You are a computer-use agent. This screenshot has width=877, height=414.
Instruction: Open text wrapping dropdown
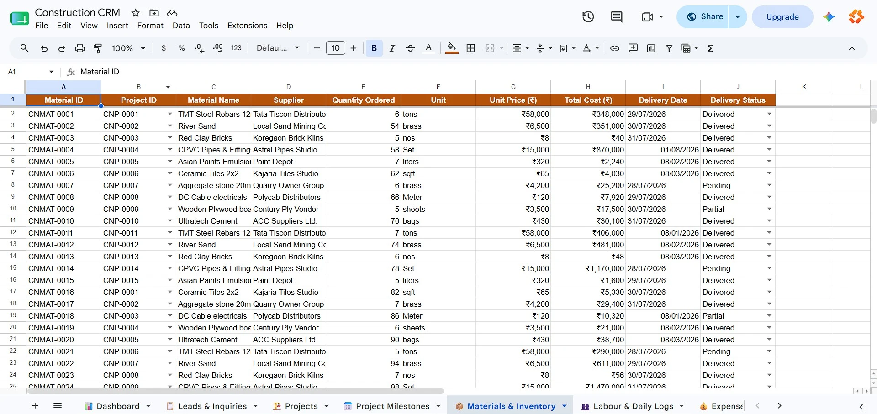568,48
